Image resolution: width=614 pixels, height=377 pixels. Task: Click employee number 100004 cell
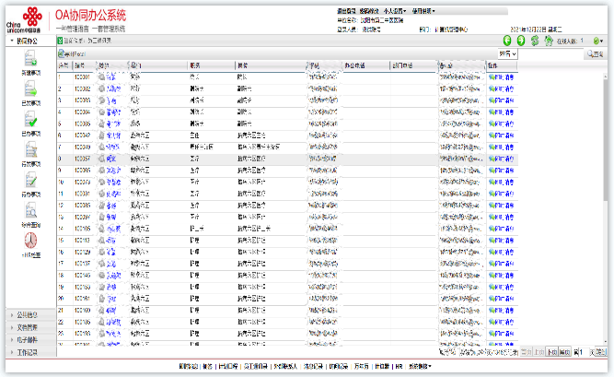(82, 112)
